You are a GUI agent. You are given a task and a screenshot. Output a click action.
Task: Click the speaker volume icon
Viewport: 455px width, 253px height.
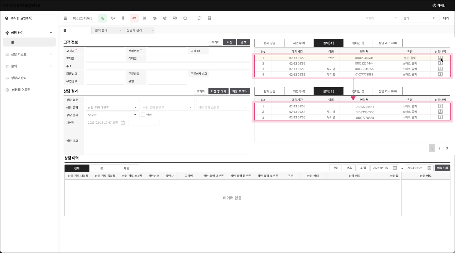[113, 18]
